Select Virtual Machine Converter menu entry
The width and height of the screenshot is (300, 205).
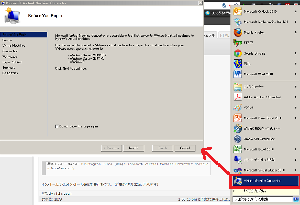[262, 181]
